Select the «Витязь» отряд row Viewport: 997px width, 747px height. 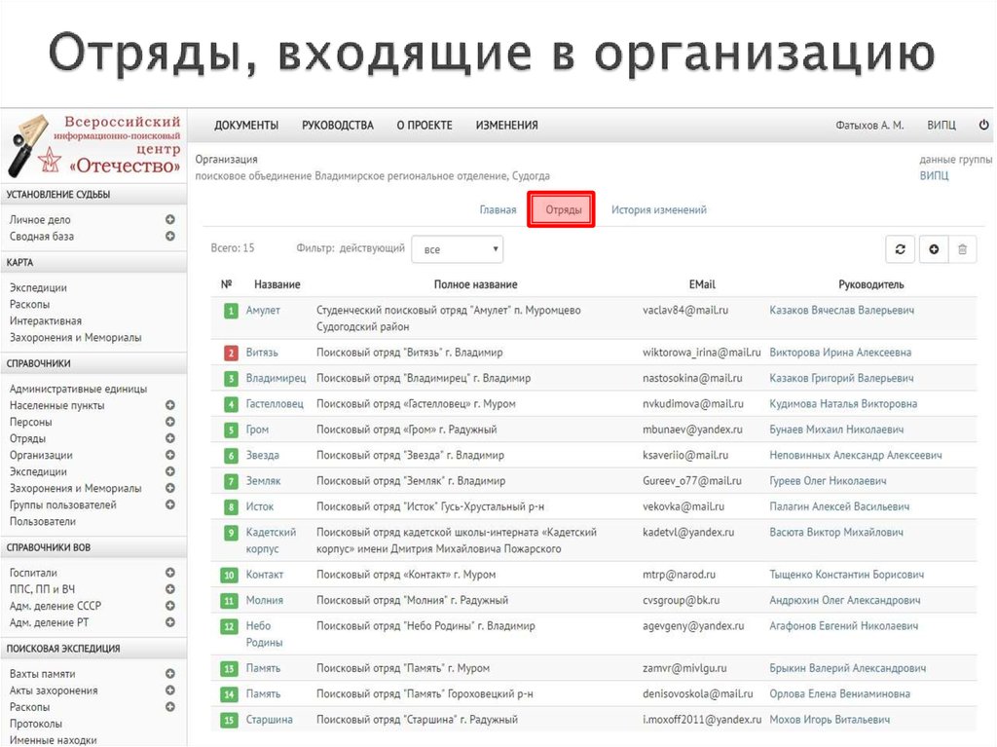(263, 353)
